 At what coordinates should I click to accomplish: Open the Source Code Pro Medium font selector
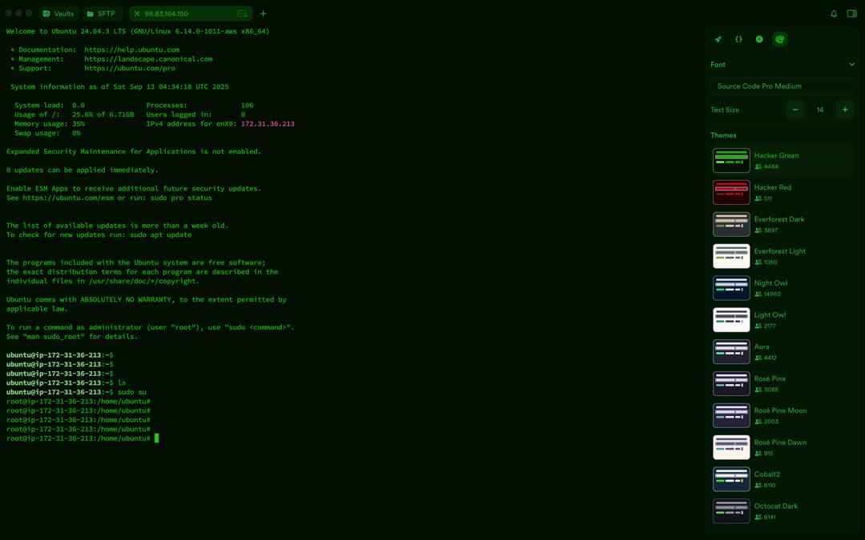[782, 86]
